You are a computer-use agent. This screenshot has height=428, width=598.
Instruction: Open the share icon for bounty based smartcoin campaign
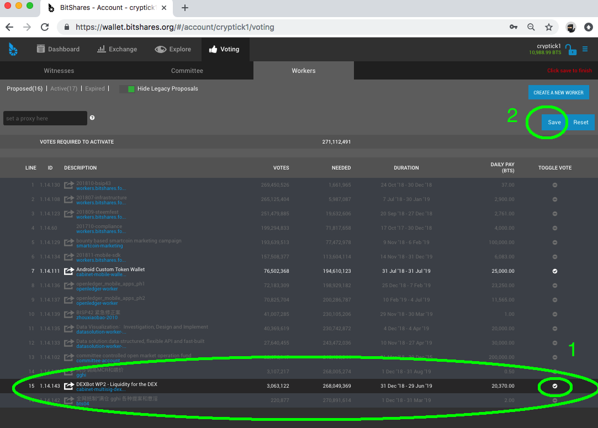[69, 242]
